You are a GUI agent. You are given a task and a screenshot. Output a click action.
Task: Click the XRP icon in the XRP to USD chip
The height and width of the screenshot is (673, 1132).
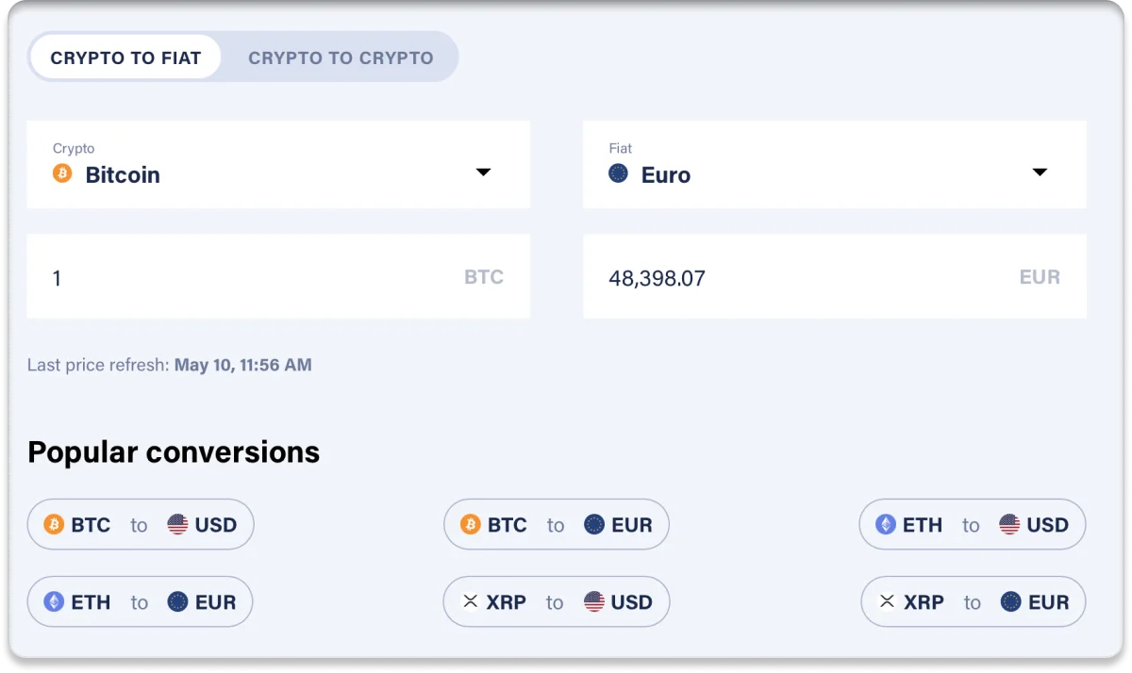(x=470, y=601)
